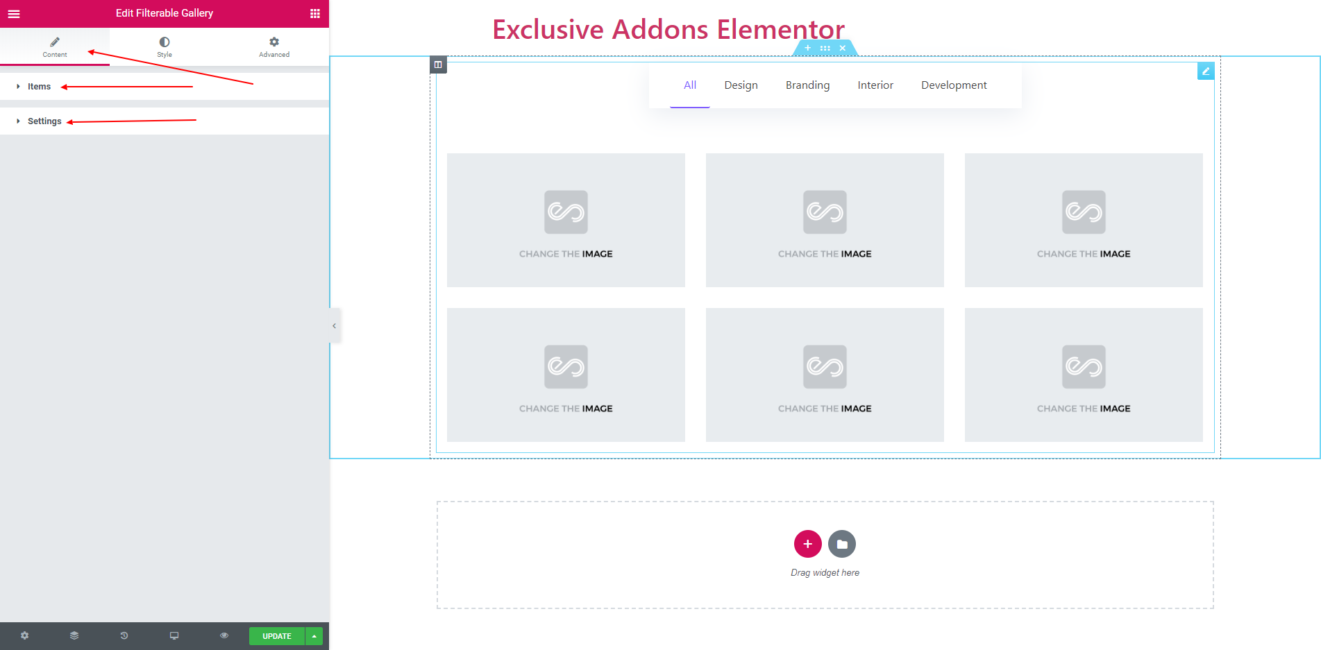This screenshot has height=650, width=1321.
Task: Click the bottom-right gallery placeholder image
Action: pos(1084,375)
